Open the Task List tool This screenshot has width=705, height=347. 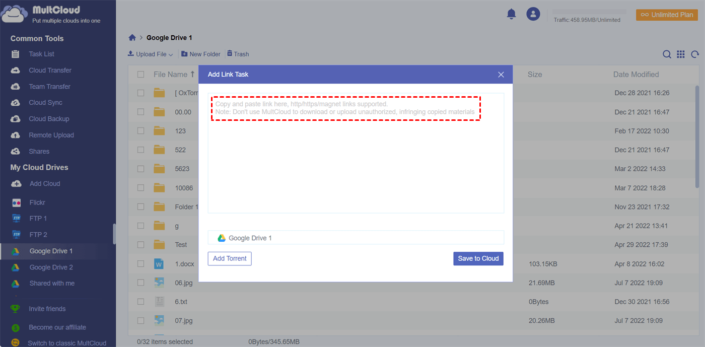tap(41, 54)
